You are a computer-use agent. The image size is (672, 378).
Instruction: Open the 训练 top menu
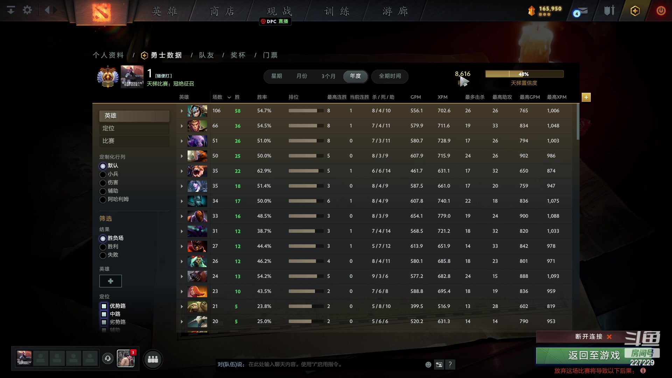click(x=337, y=12)
